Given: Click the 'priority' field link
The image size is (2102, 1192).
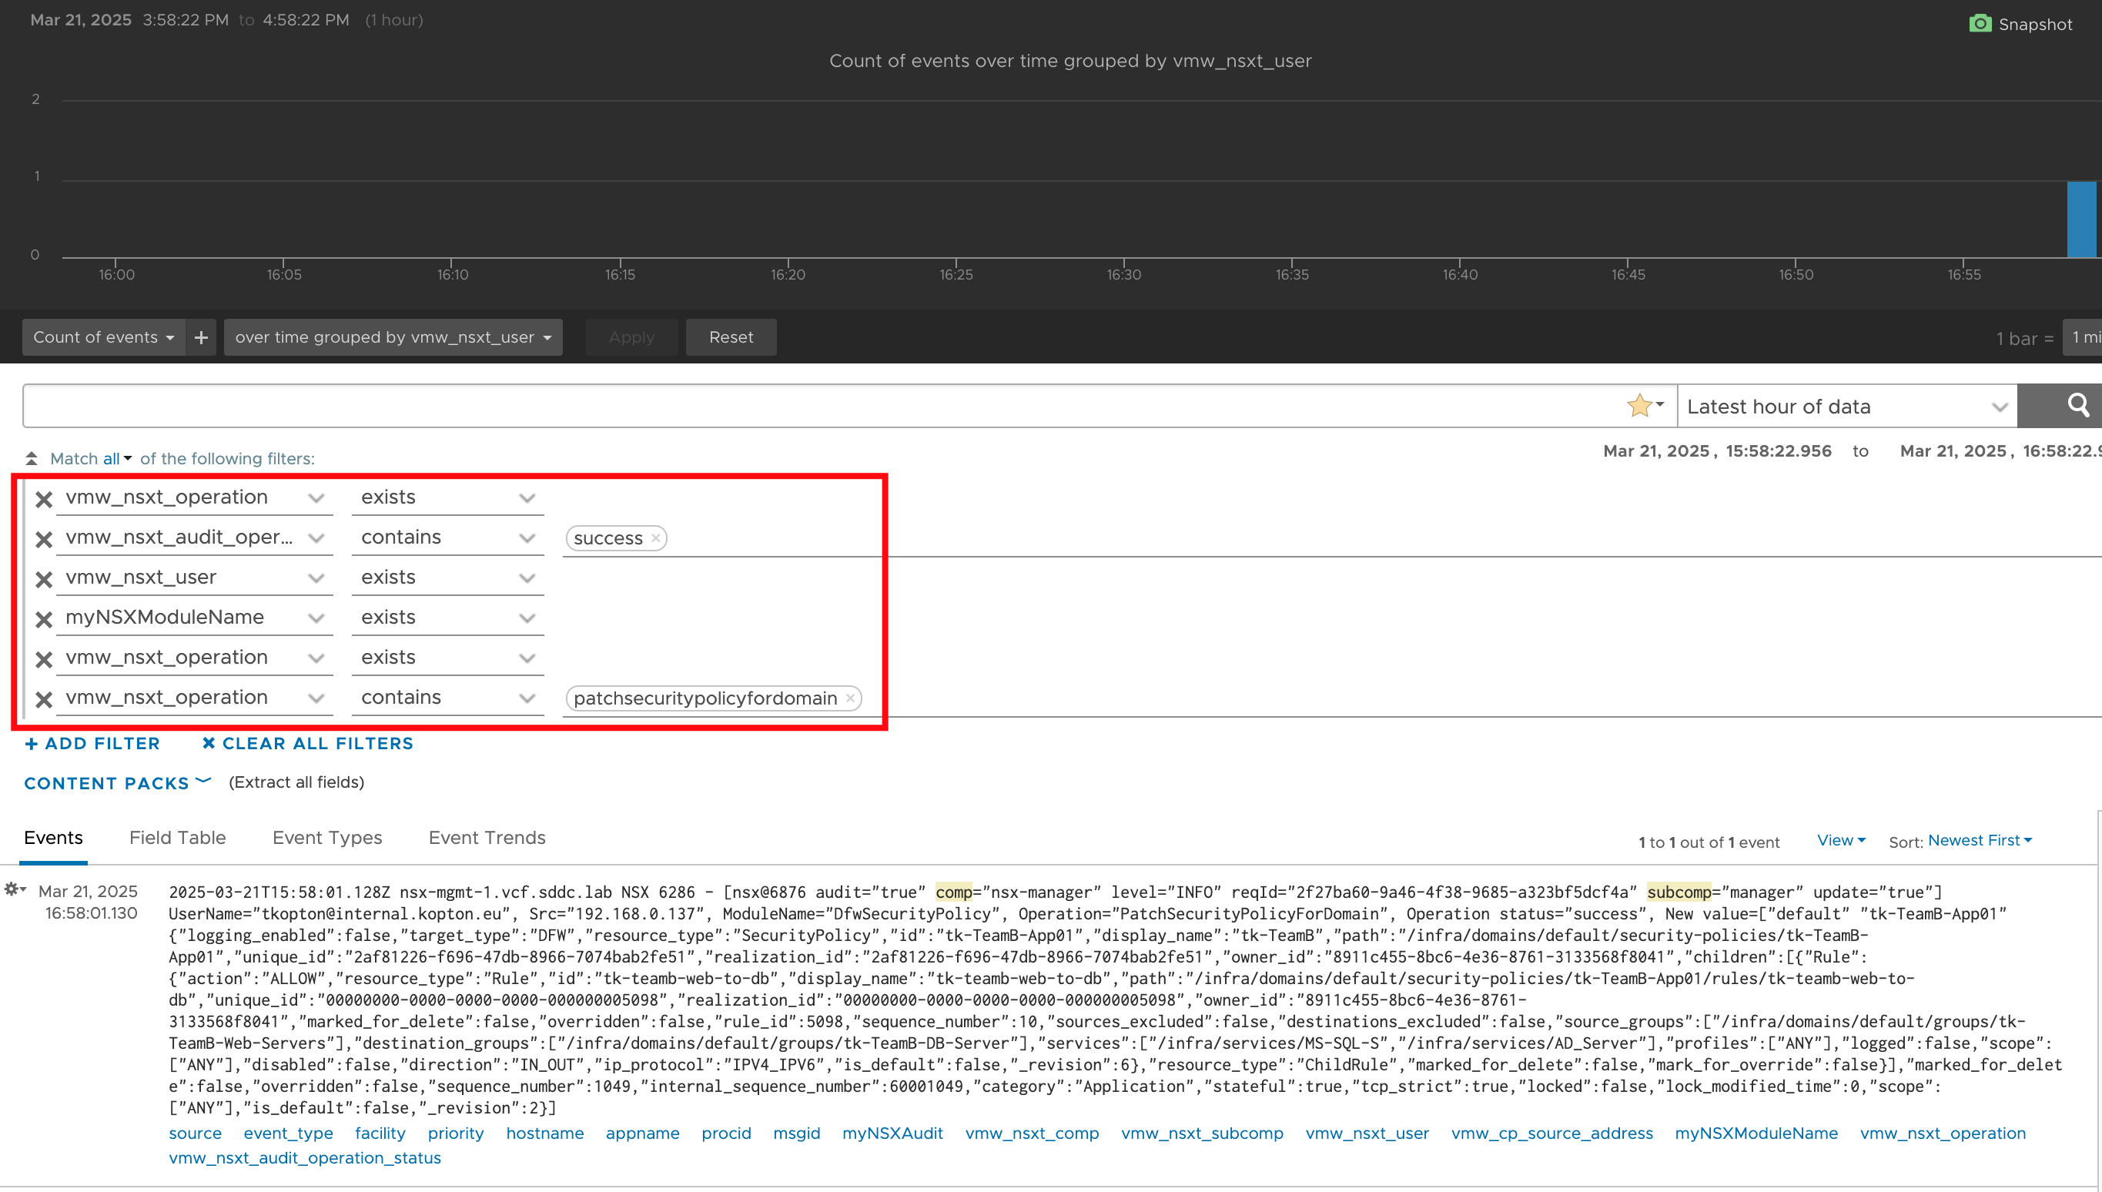Looking at the screenshot, I should click(x=456, y=1133).
